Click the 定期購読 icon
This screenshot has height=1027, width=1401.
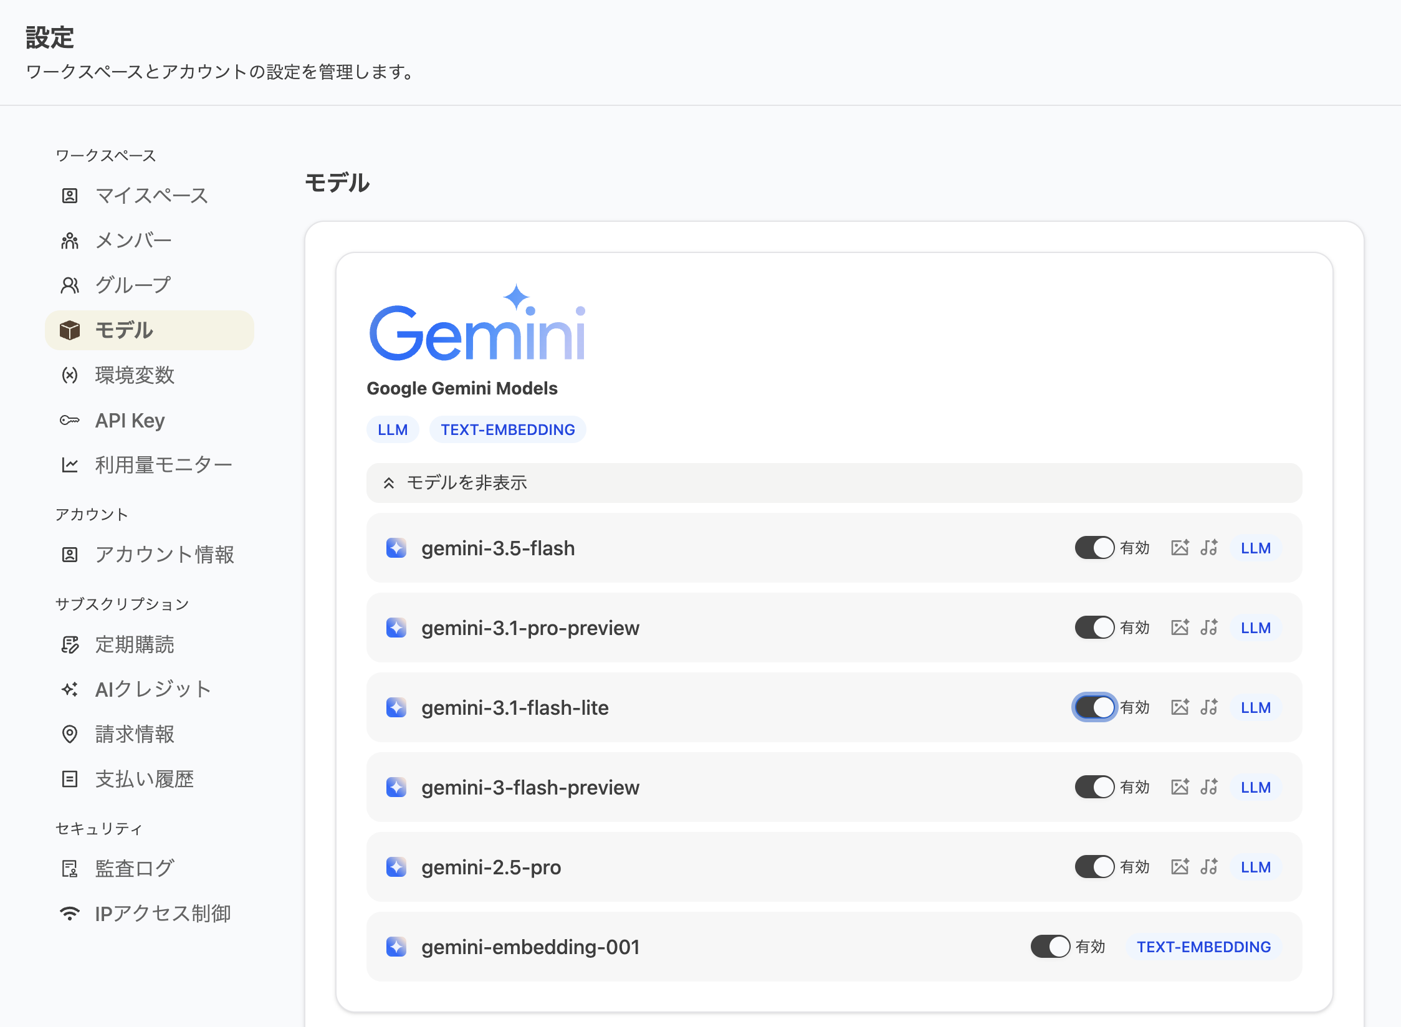(x=70, y=644)
